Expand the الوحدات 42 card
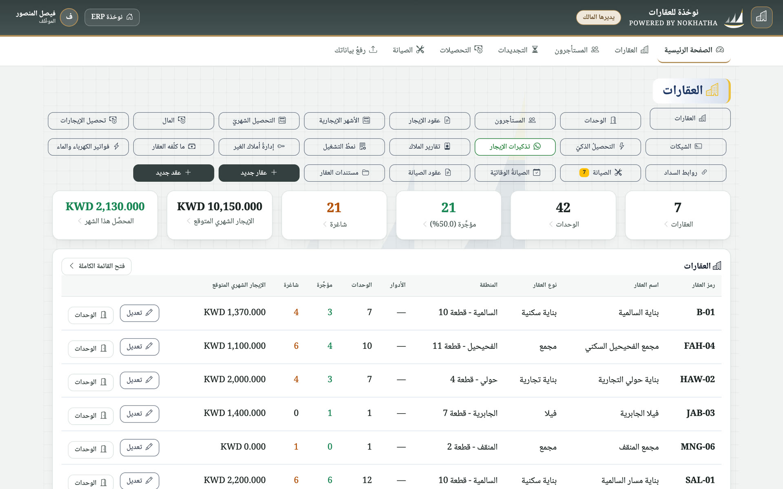The width and height of the screenshot is (783, 489). (563, 215)
